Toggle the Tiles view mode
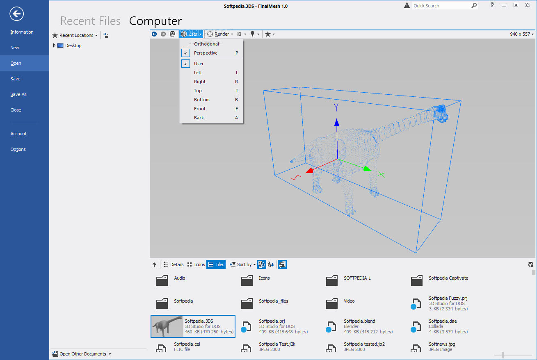537x360 pixels. point(216,264)
